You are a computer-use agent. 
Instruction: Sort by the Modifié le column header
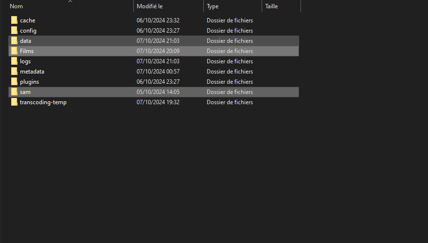point(150,6)
